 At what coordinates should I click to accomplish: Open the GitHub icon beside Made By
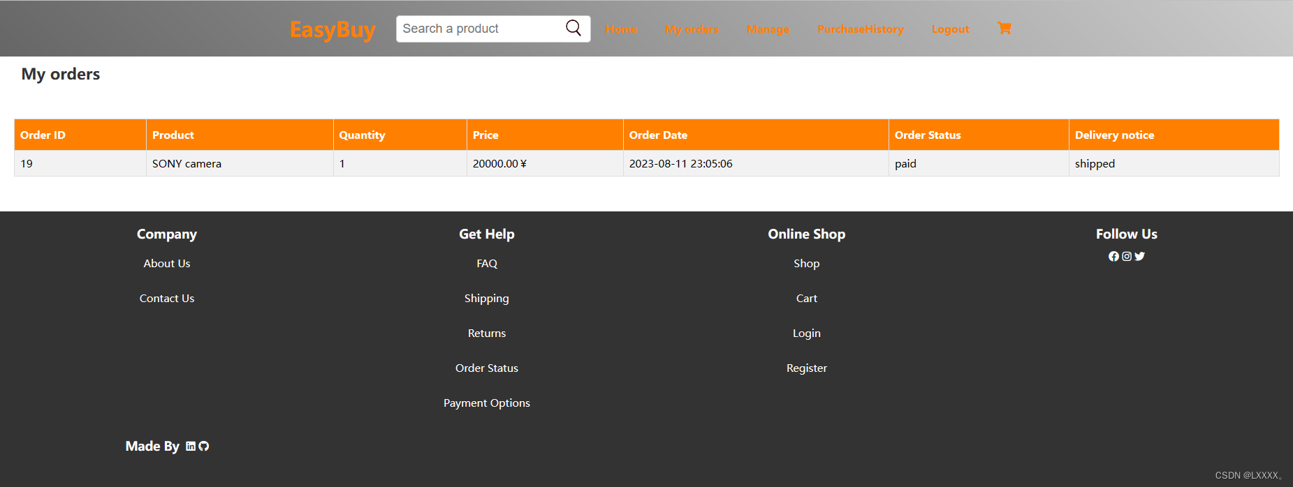point(204,447)
